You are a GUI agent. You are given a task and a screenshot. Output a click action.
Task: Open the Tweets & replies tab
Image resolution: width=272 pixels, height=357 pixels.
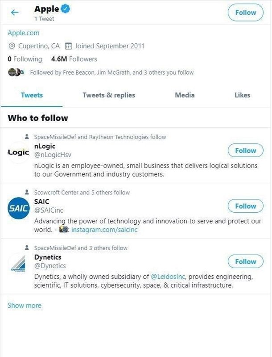point(109,95)
